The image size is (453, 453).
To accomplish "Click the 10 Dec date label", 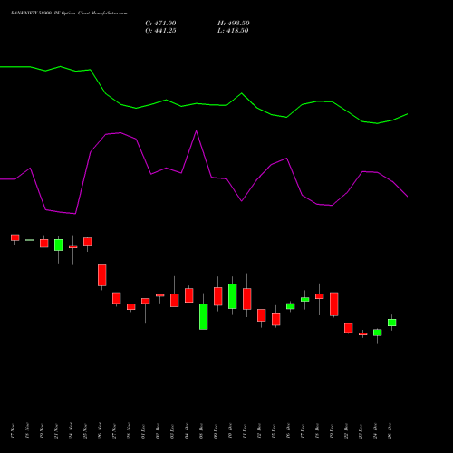I will 230,431.
